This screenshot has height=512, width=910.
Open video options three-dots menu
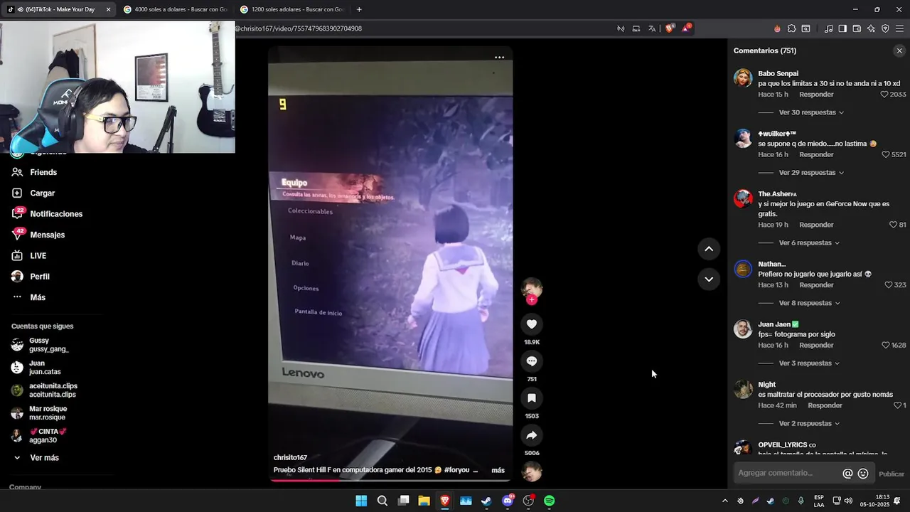coord(499,58)
